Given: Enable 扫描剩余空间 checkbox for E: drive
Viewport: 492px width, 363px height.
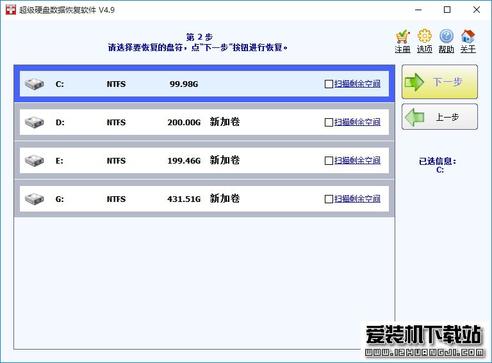Looking at the screenshot, I should pyautogui.click(x=329, y=161).
